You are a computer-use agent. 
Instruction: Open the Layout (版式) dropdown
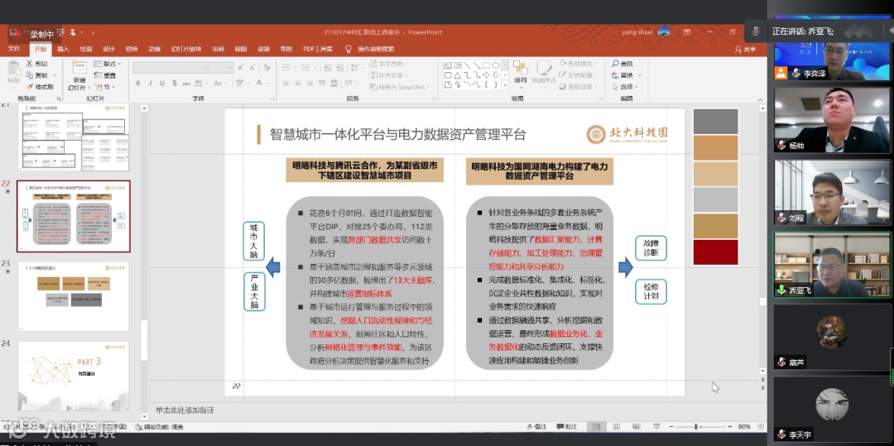[108, 64]
